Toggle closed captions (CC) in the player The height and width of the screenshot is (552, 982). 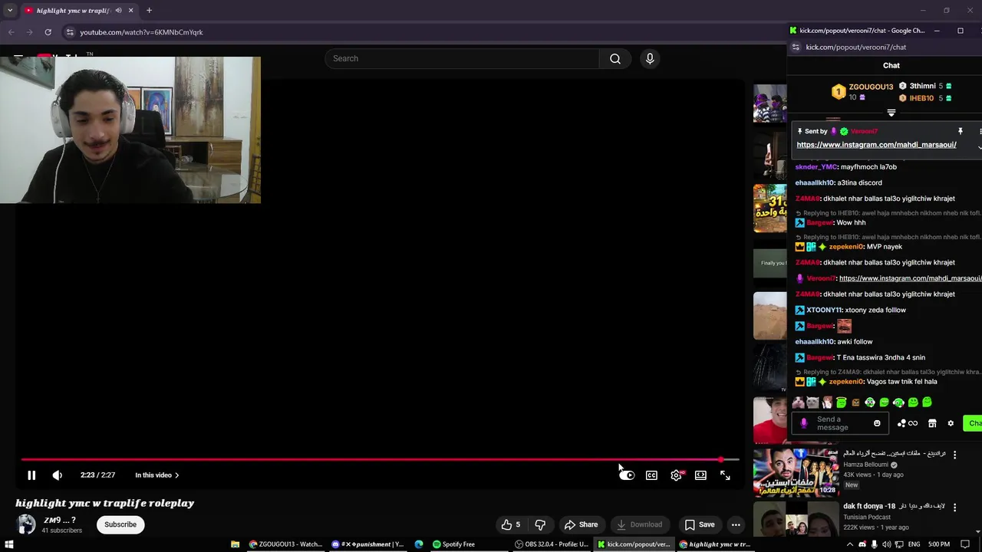tap(651, 475)
